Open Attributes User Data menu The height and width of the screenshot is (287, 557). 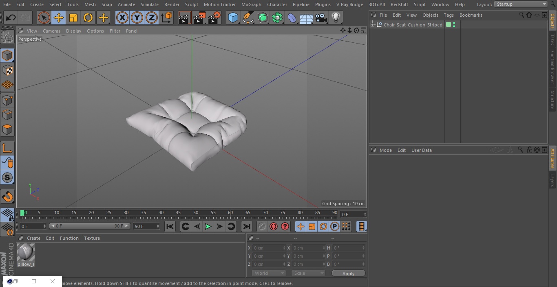pos(421,150)
